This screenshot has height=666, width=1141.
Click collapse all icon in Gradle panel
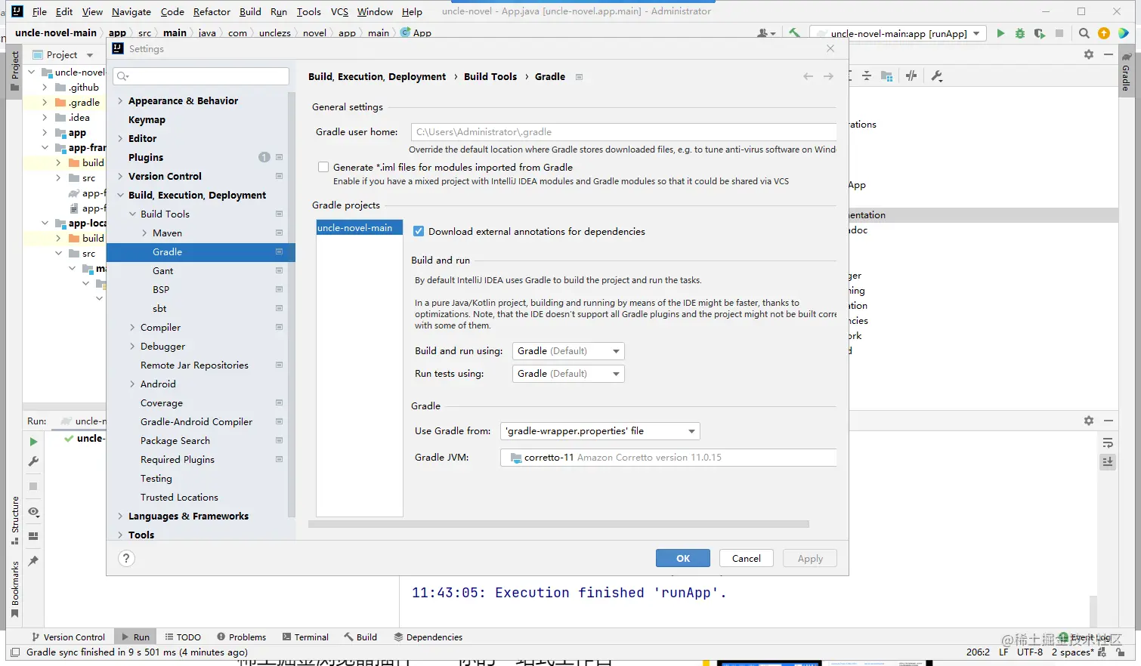[x=867, y=76]
